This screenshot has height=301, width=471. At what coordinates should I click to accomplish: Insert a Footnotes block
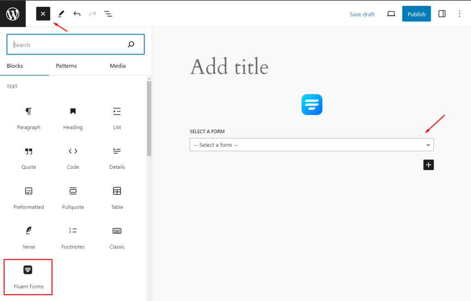click(73, 239)
